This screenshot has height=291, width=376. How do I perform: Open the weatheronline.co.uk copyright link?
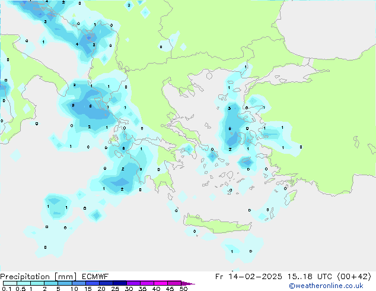326,286
